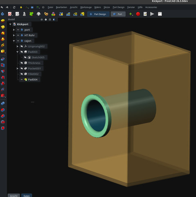Show the hidden Pad003 feature
Screen dimensions: 196x197
pyautogui.click(x=22, y=52)
